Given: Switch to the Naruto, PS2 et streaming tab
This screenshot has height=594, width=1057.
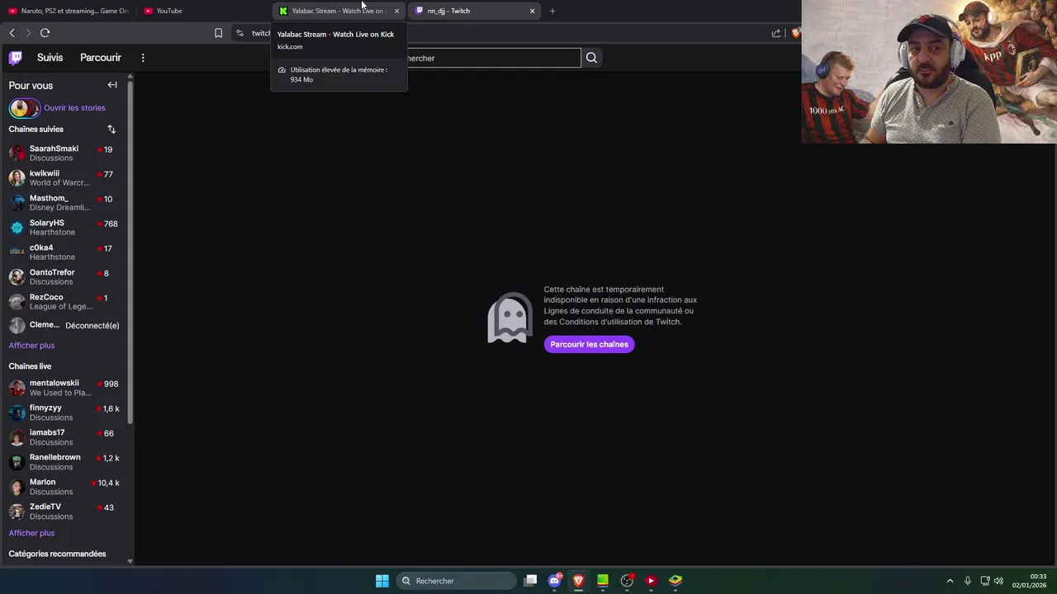Looking at the screenshot, I should coord(68,11).
